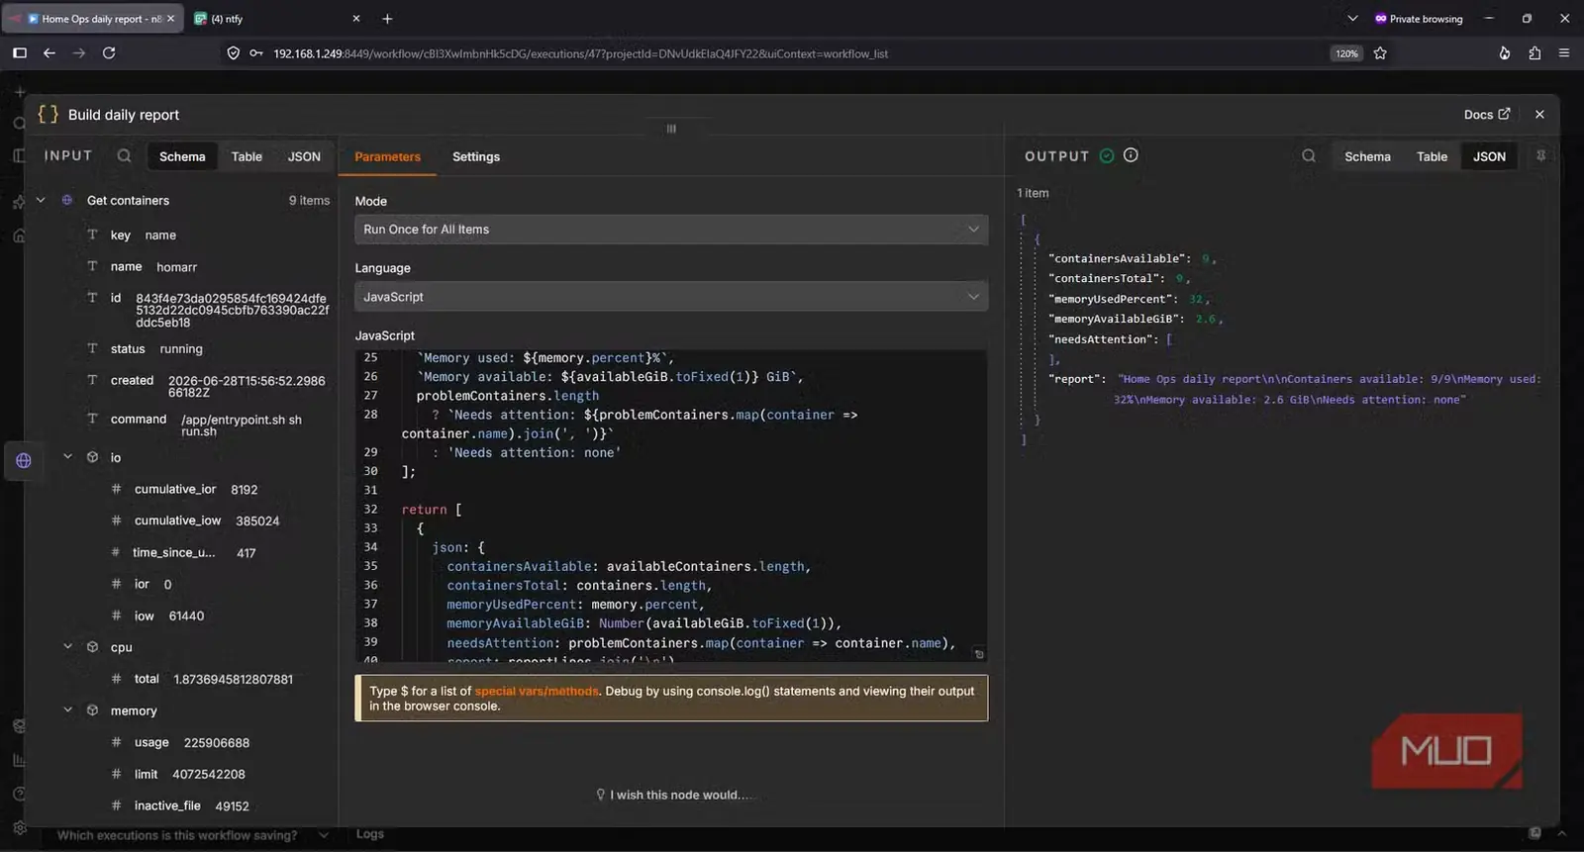Viewport: 1584px width, 852px height.
Task: Collapse the cpu object node
Action: click(67, 647)
